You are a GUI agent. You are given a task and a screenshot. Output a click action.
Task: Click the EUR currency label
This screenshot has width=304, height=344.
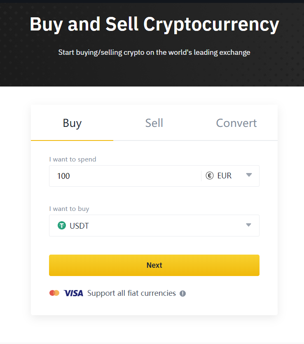tap(224, 176)
